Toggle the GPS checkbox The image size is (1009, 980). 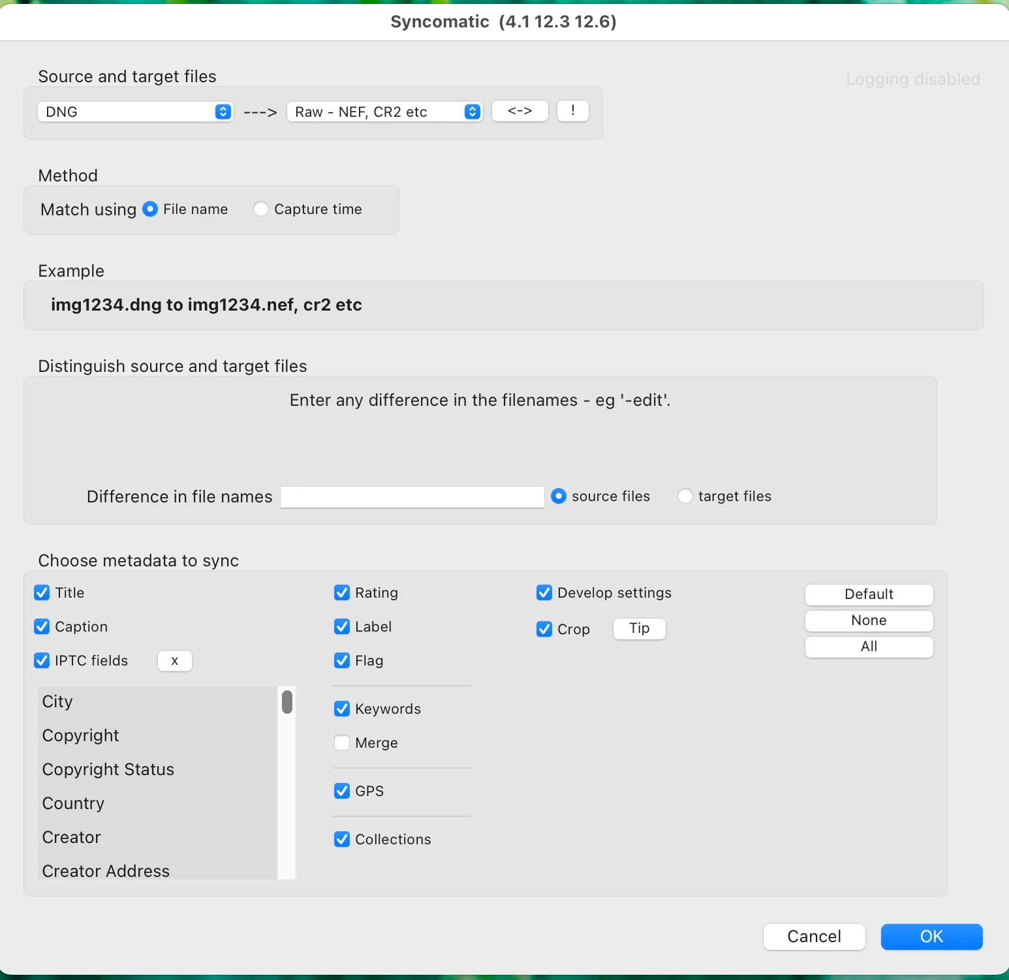[342, 791]
